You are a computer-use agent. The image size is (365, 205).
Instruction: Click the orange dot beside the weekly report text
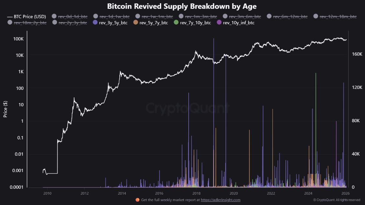click(x=137, y=200)
